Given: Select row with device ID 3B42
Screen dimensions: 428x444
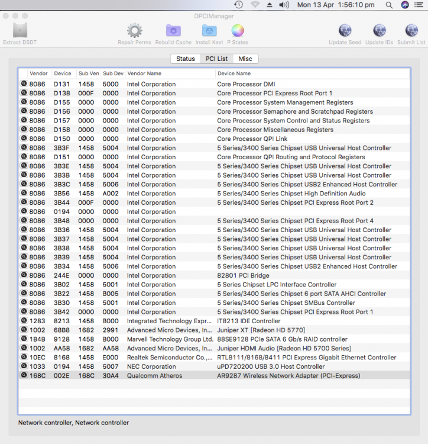Looking at the screenshot, I should pos(214,312).
